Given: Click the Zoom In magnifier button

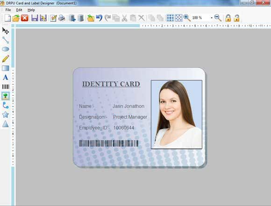Looking at the screenshot, I should click(187, 18).
